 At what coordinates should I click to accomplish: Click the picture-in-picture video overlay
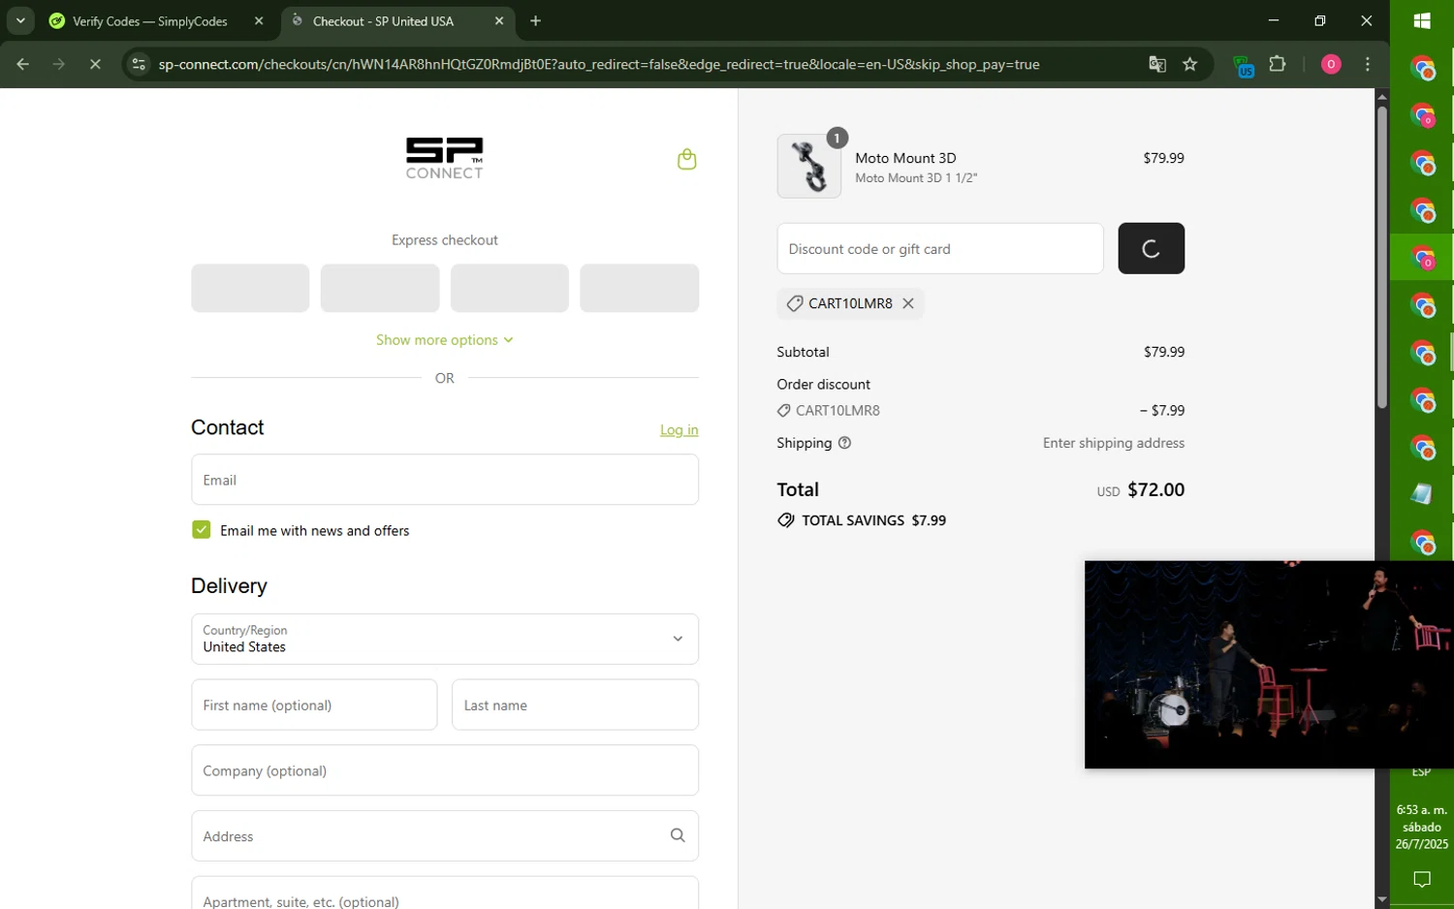tap(1269, 665)
